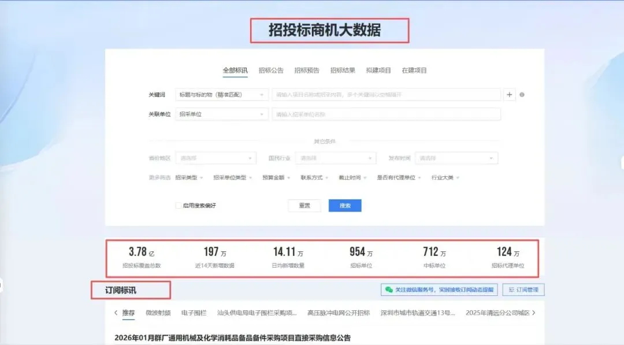624x345 pixels.
Task: Focus the keyword search input field
Action: (386, 95)
